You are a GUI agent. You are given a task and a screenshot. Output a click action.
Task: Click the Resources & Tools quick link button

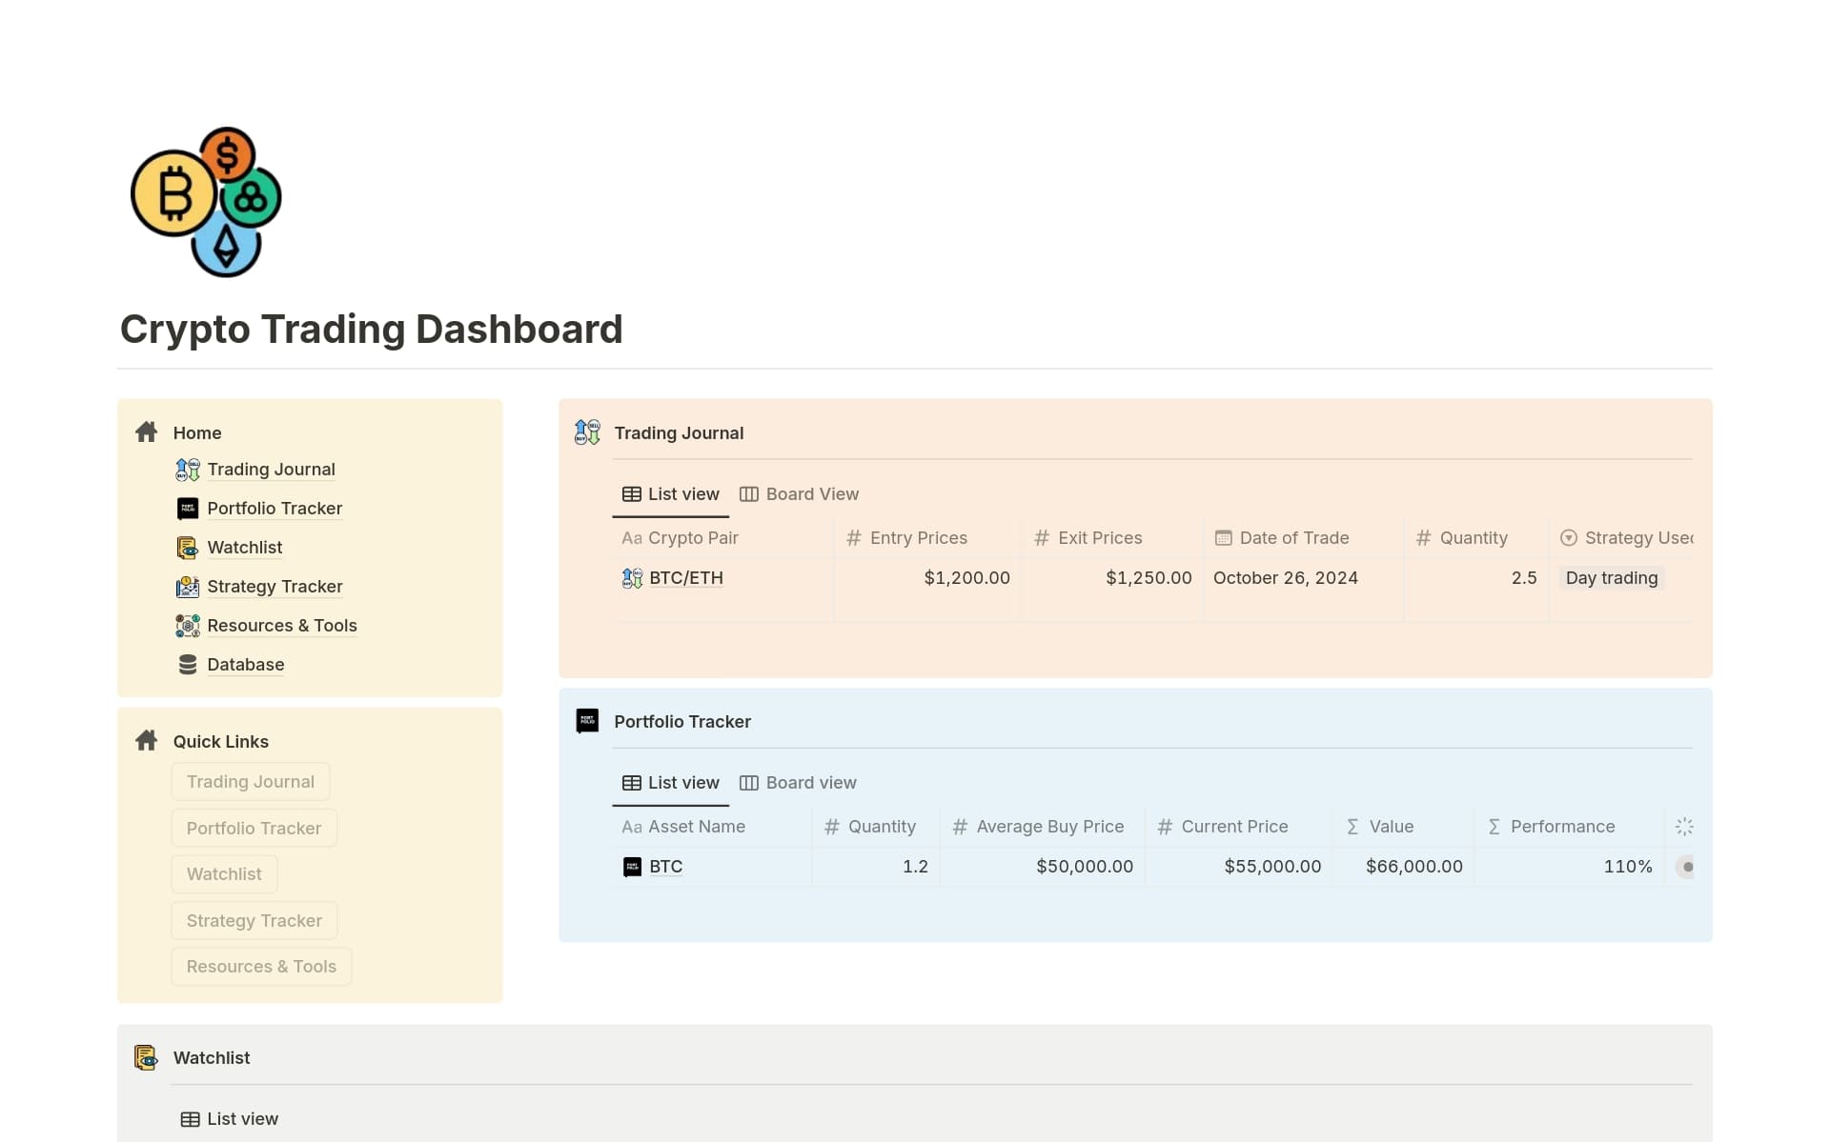(261, 966)
